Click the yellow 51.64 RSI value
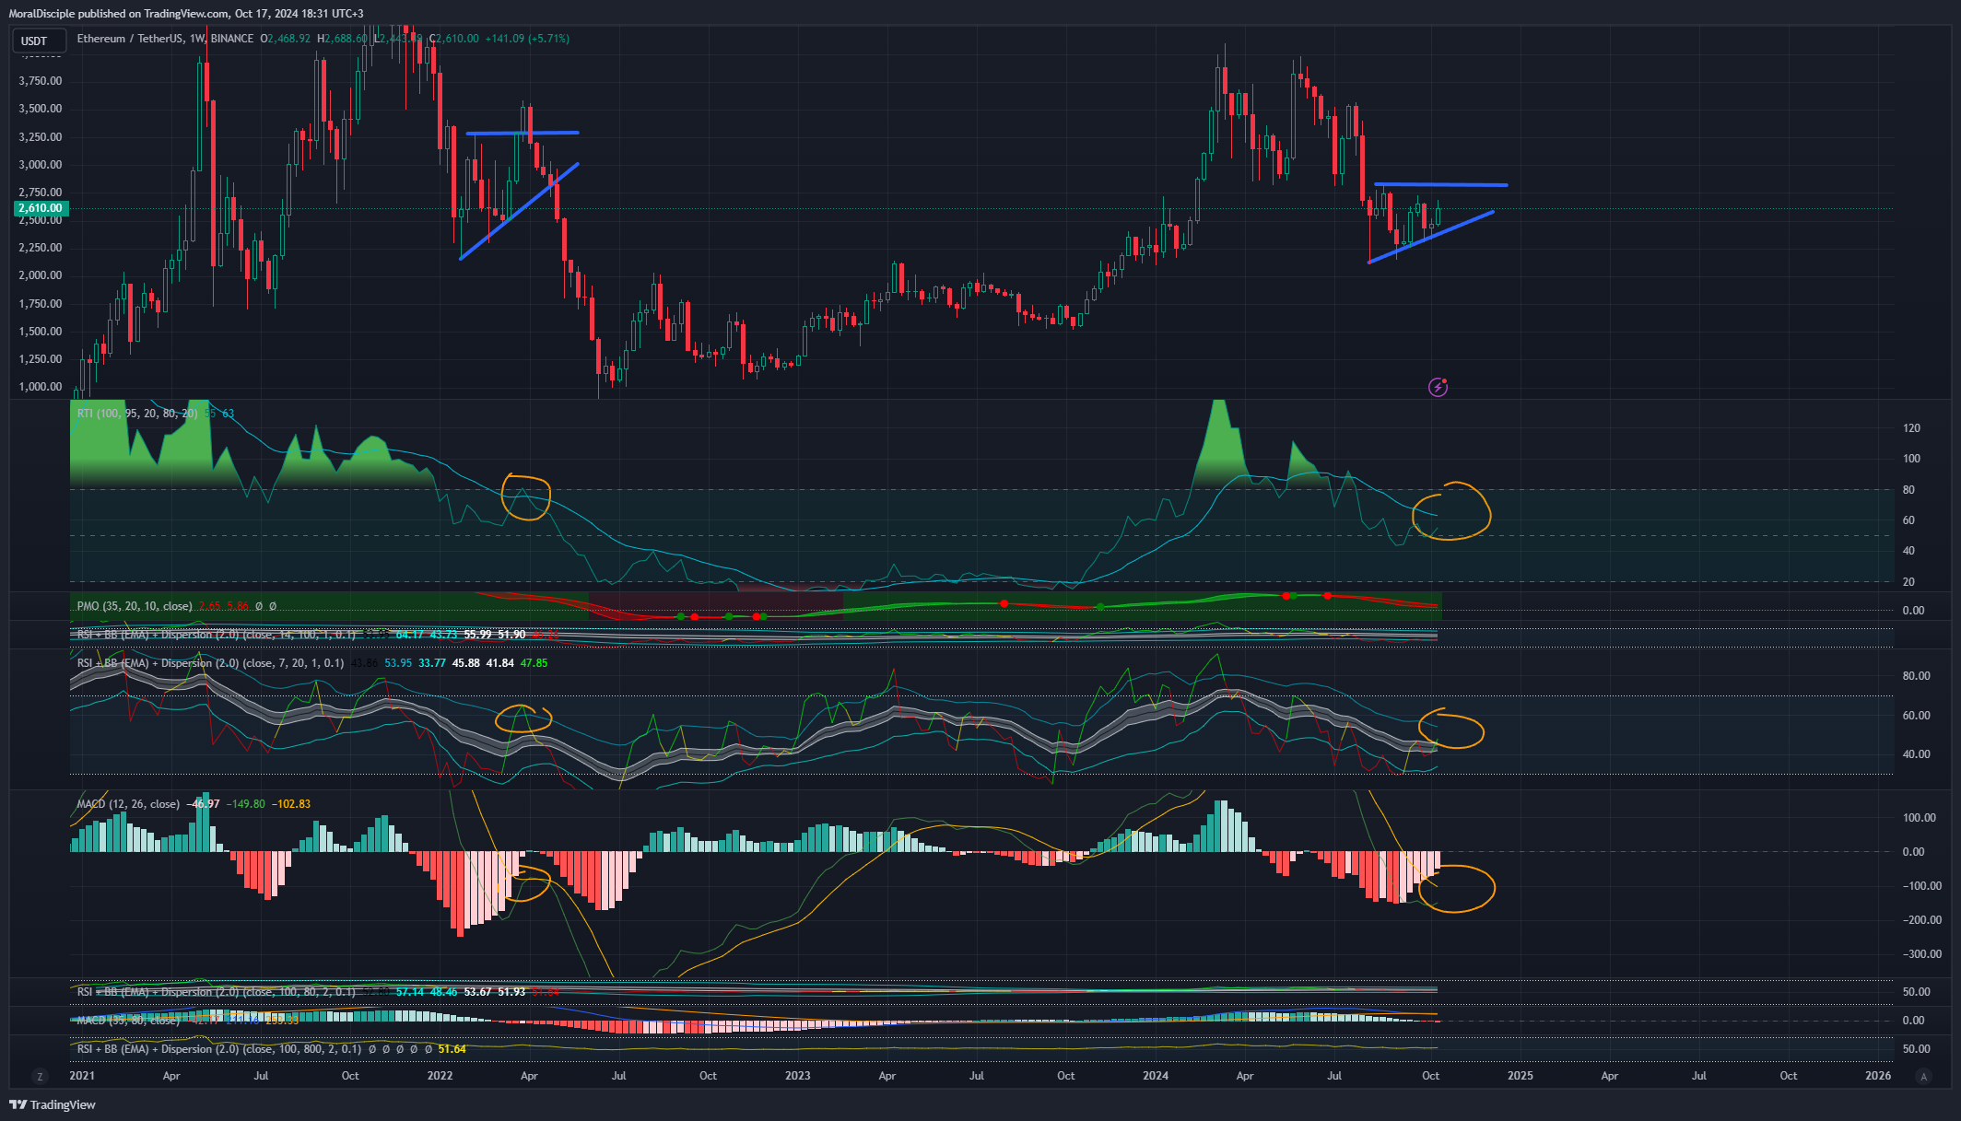 click(x=452, y=1049)
